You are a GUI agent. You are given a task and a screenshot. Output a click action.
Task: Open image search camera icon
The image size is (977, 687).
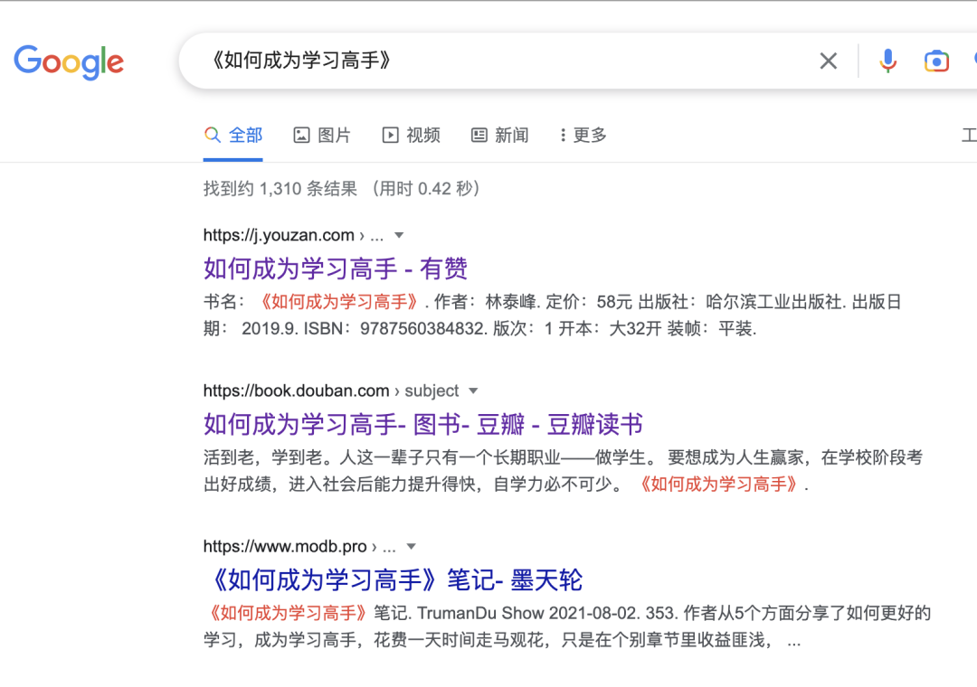936,61
